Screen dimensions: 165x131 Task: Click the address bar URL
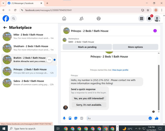click(49, 10)
